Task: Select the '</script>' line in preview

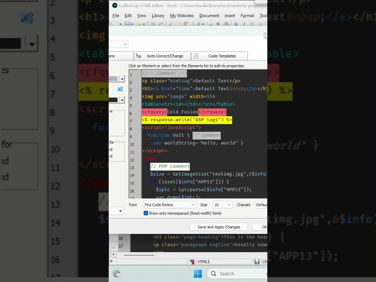Action: click(x=155, y=150)
